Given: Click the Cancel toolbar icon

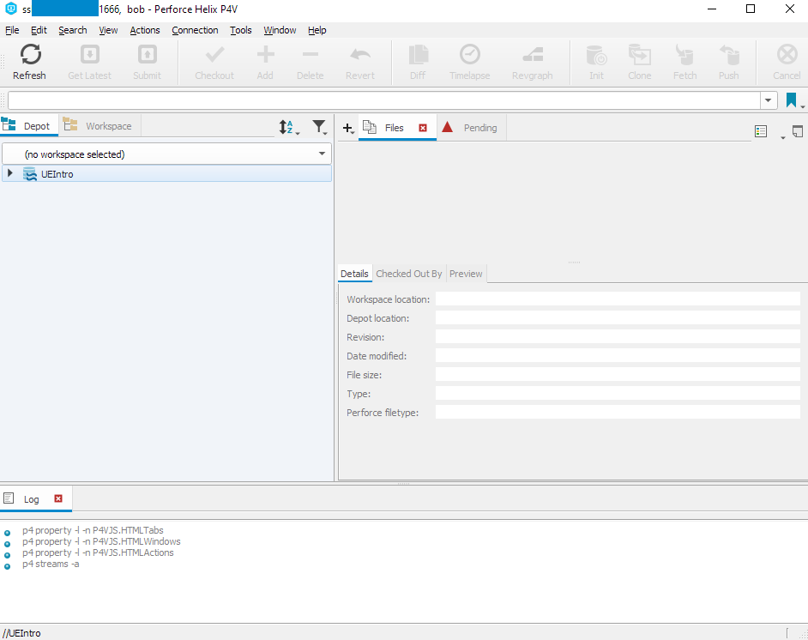Looking at the screenshot, I should 787,55.
